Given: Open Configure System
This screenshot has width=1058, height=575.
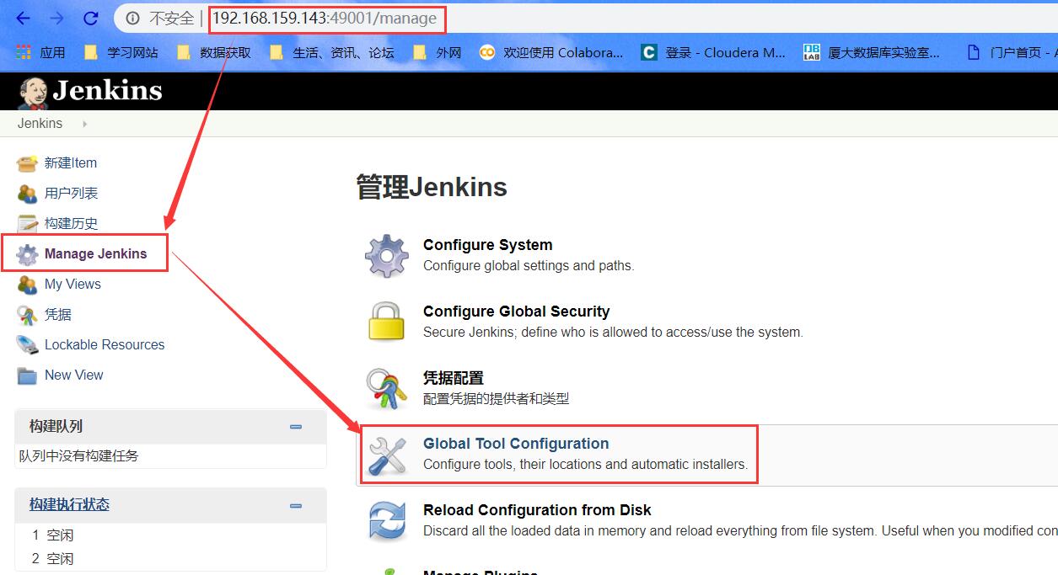Looking at the screenshot, I should pos(487,245).
